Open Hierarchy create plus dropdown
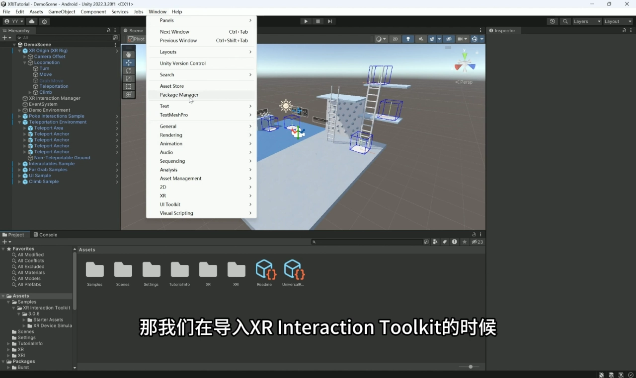This screenshot has width=636, height=378. point(6,38)
